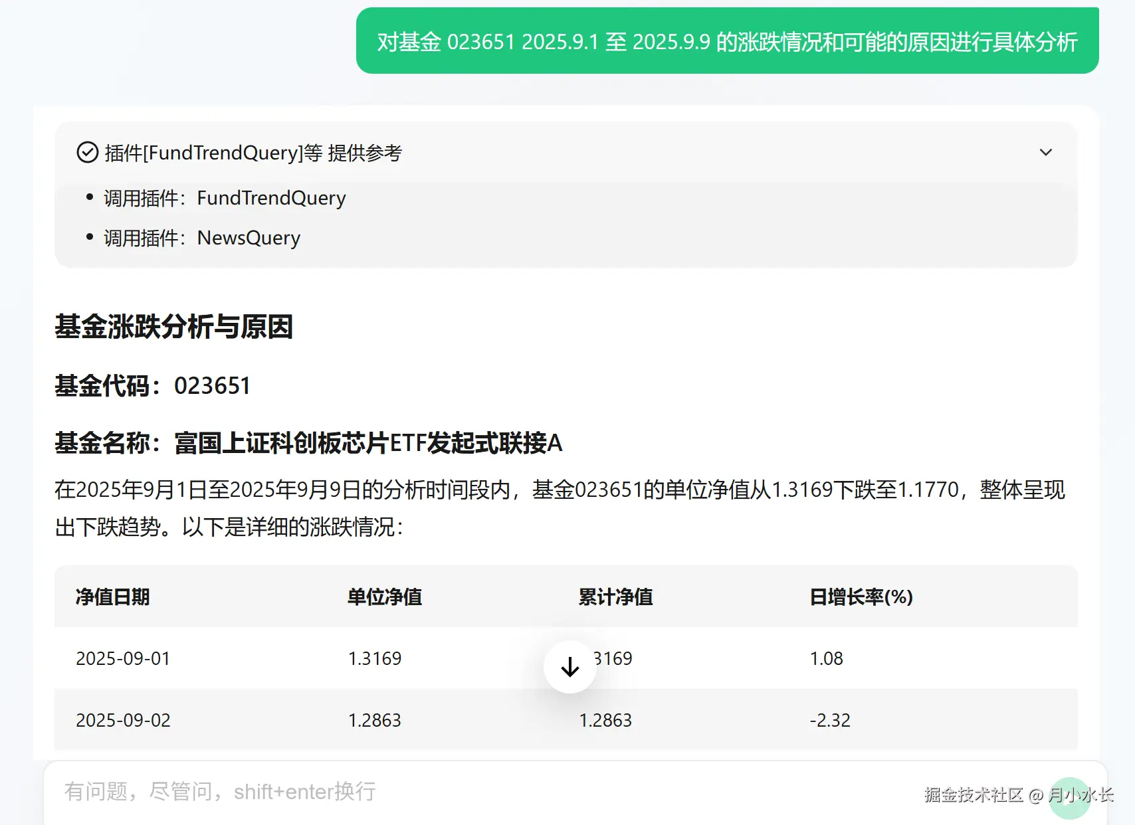This screenshot has height=825, width=1135.
Task: Click the date cell '2025-09-01'
Action: click(x=123, y=658)
